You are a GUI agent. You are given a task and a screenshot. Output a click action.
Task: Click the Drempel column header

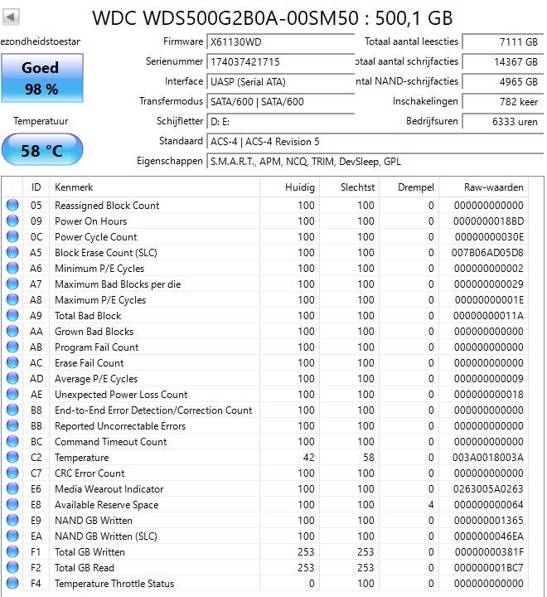[409, 187]
